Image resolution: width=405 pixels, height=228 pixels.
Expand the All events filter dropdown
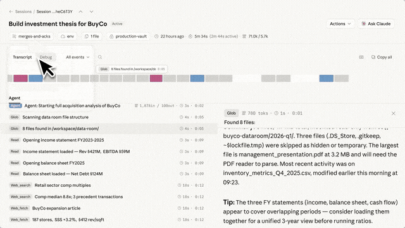pos(77,57)
